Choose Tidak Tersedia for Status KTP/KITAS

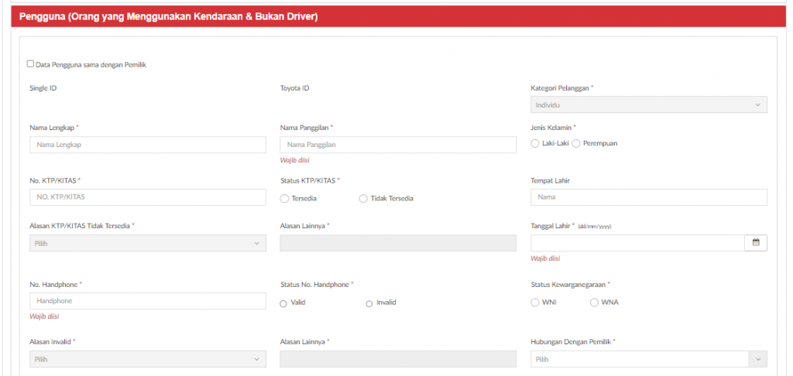click(x=363, y=199)
